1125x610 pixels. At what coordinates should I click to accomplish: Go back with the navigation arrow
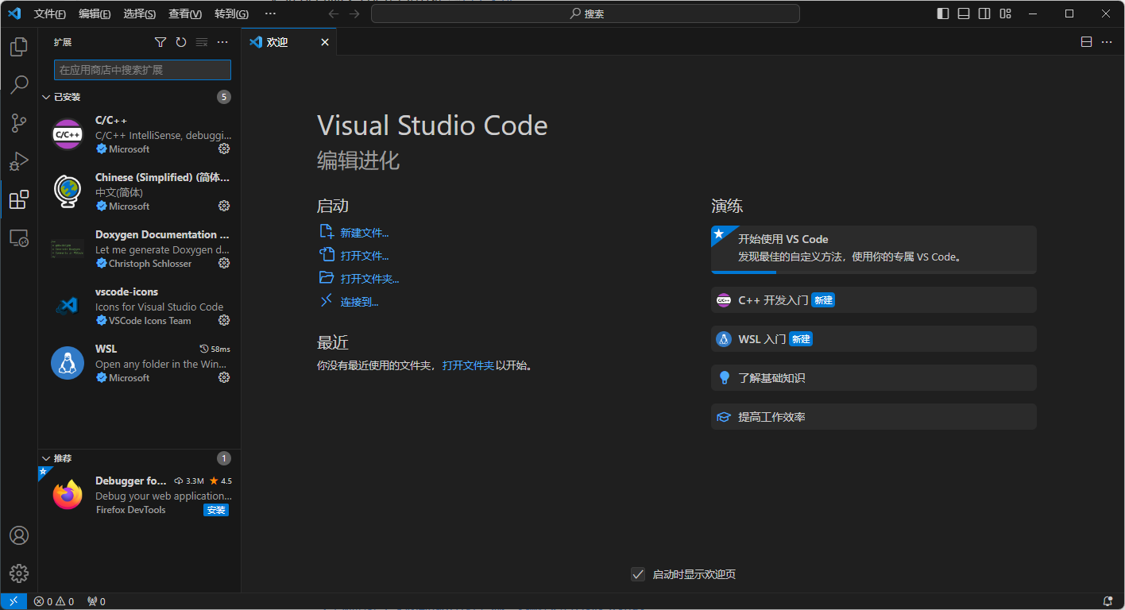[x=334, y=14]
